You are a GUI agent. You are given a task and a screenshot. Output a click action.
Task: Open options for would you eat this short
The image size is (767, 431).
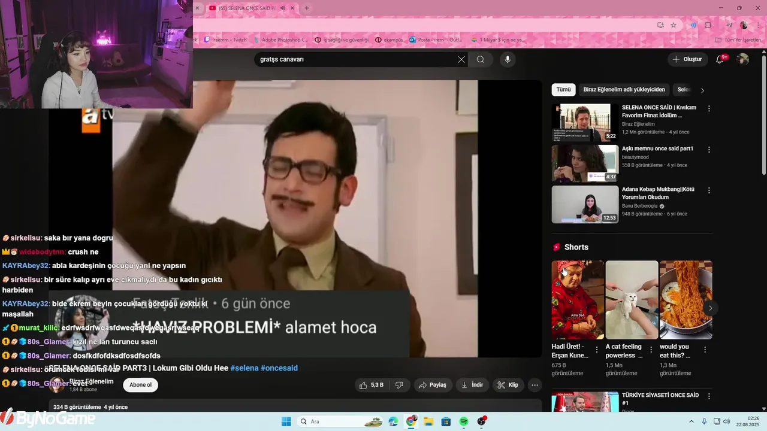[705, 350]
